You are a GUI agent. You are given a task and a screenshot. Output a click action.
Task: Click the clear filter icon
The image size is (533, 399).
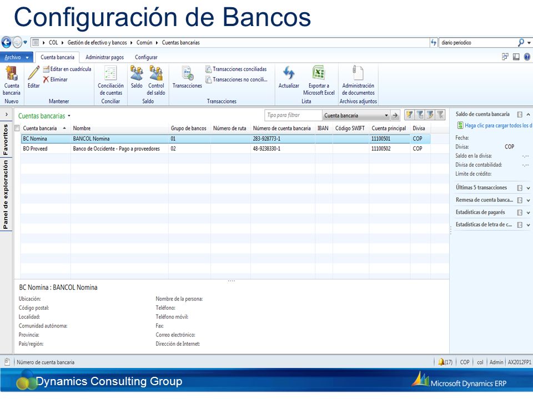[x=440, y=115]
